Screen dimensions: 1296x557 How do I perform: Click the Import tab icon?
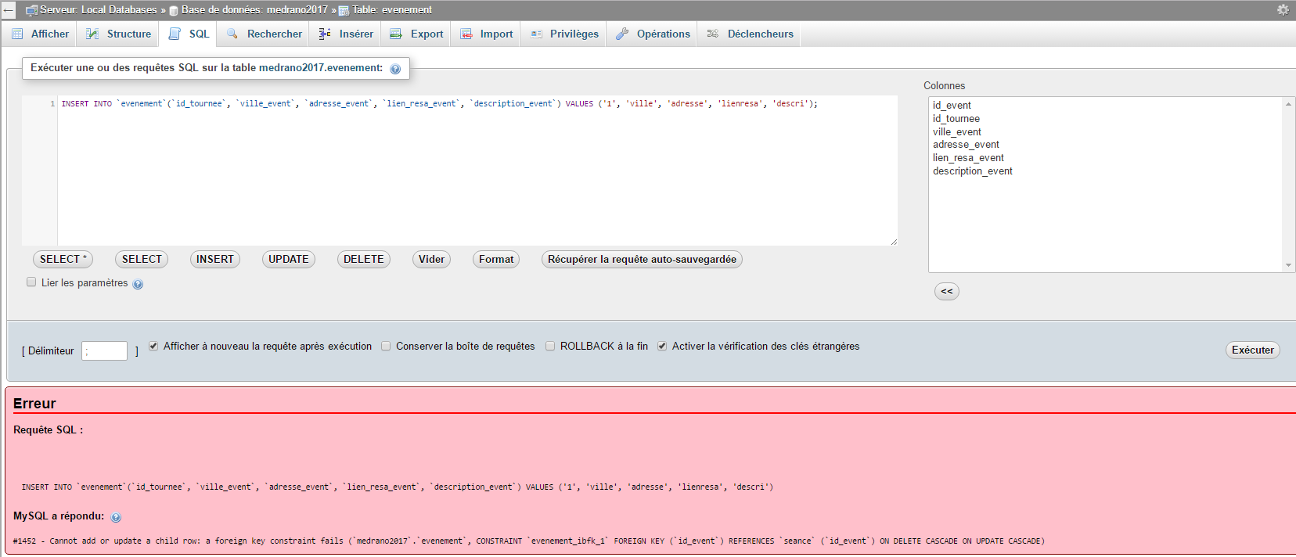click(466, 34)
